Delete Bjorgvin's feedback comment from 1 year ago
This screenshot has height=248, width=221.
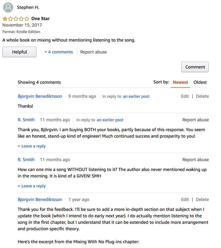[x=202, y=200]
